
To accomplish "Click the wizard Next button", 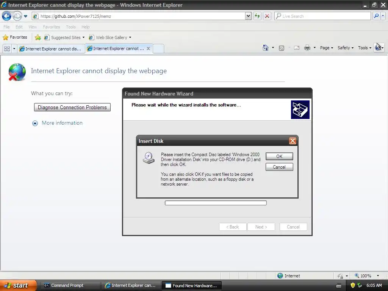I will (261, 227).
